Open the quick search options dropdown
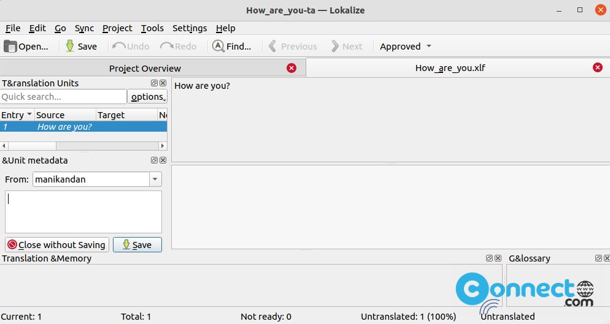This screenshot has height=324, width=610. [147, 96]
